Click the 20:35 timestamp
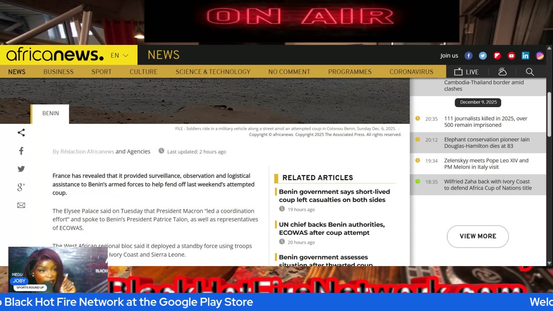Image resolution: width=553 pixels, height=311 pixels. tap(431, 119)
